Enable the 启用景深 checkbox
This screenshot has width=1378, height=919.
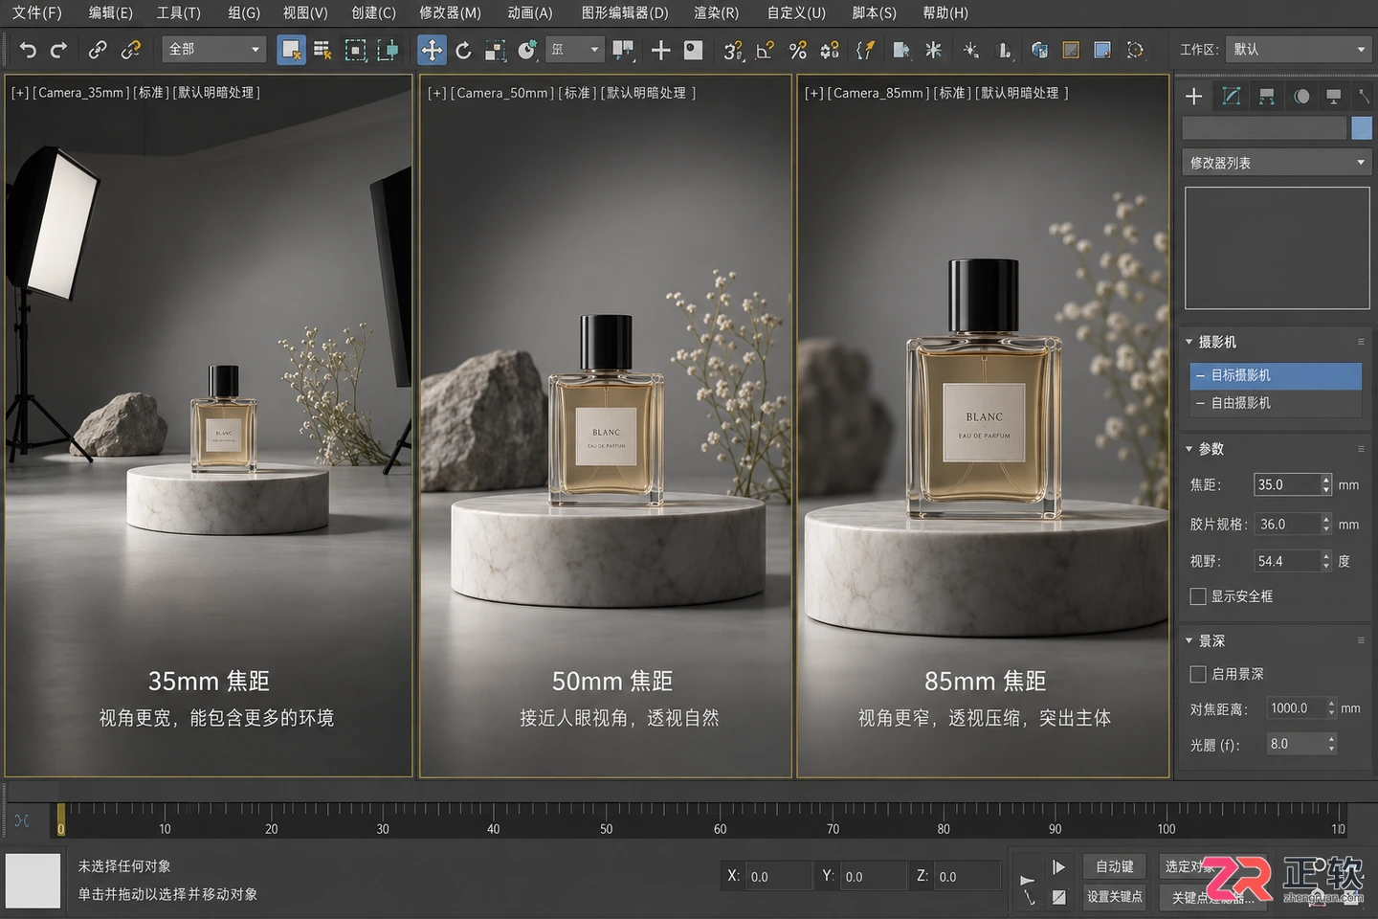(x=1197, y=675)
